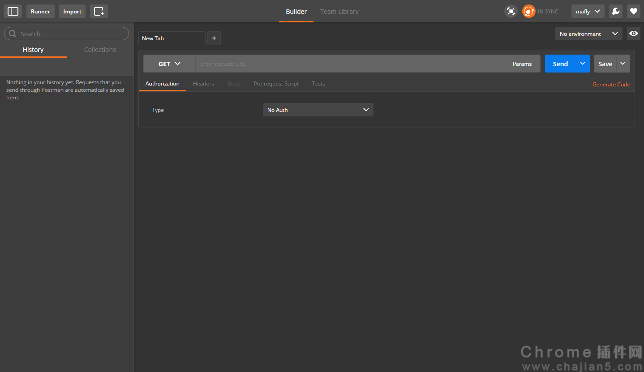Toggle the sidebar with the panel icon
This screenshot has width=644, height=372.
tap(13, 11)
